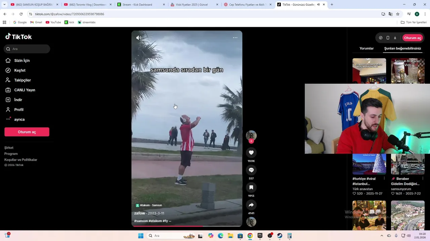Switch to the Yorumlar tab

367,49
